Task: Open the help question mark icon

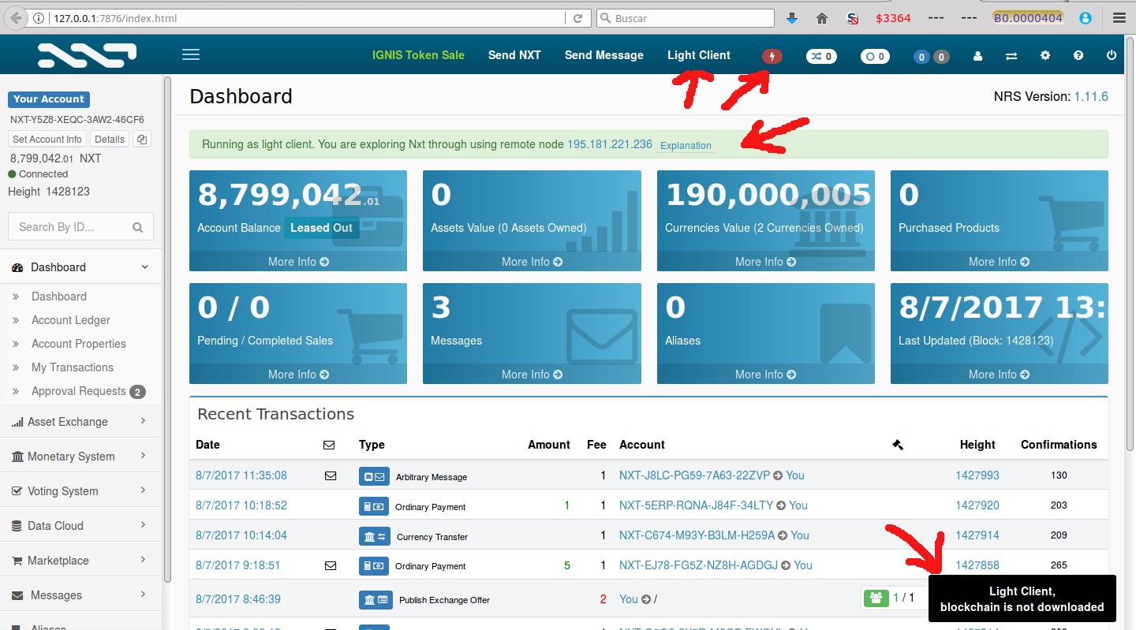Action: 1078,55
